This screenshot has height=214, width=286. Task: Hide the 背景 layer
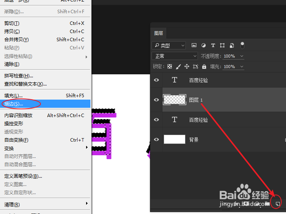click(156, 140)
